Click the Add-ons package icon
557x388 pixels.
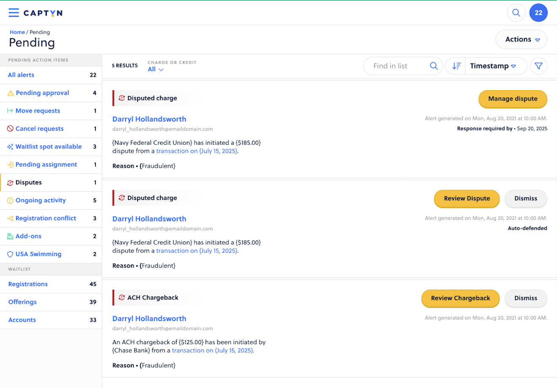pos(10,236)
